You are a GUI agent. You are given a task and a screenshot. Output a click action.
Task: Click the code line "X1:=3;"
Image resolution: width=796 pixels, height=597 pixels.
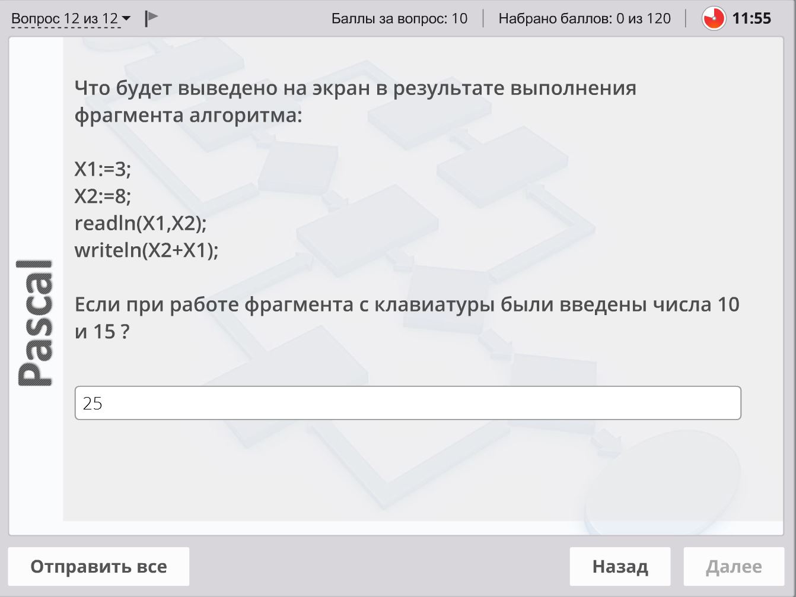pyautogui.click(x=103, y=169)
